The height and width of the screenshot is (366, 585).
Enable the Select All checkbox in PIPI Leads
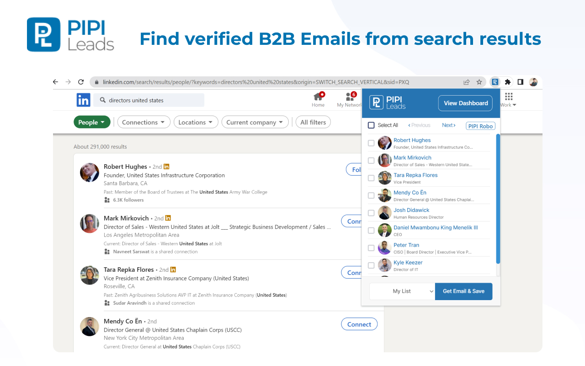click(371, 125)
